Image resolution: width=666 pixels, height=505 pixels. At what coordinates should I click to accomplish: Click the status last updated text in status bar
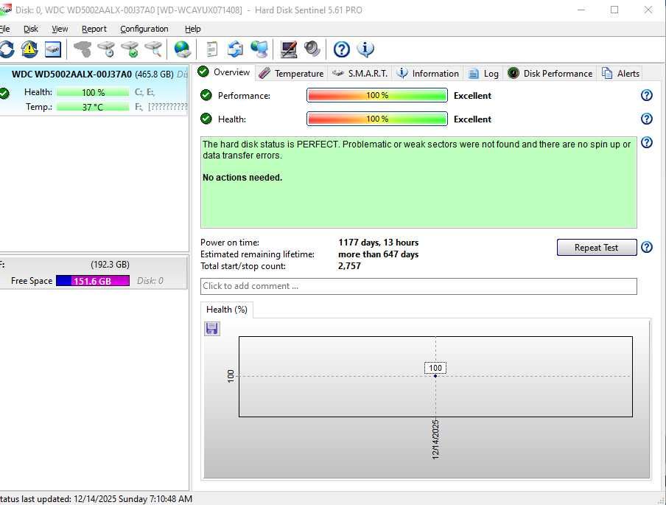pos(96,498)
